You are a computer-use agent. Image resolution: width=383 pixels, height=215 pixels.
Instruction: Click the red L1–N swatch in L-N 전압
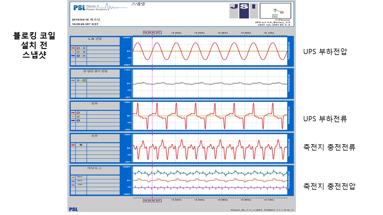click(x=73, y=48)
